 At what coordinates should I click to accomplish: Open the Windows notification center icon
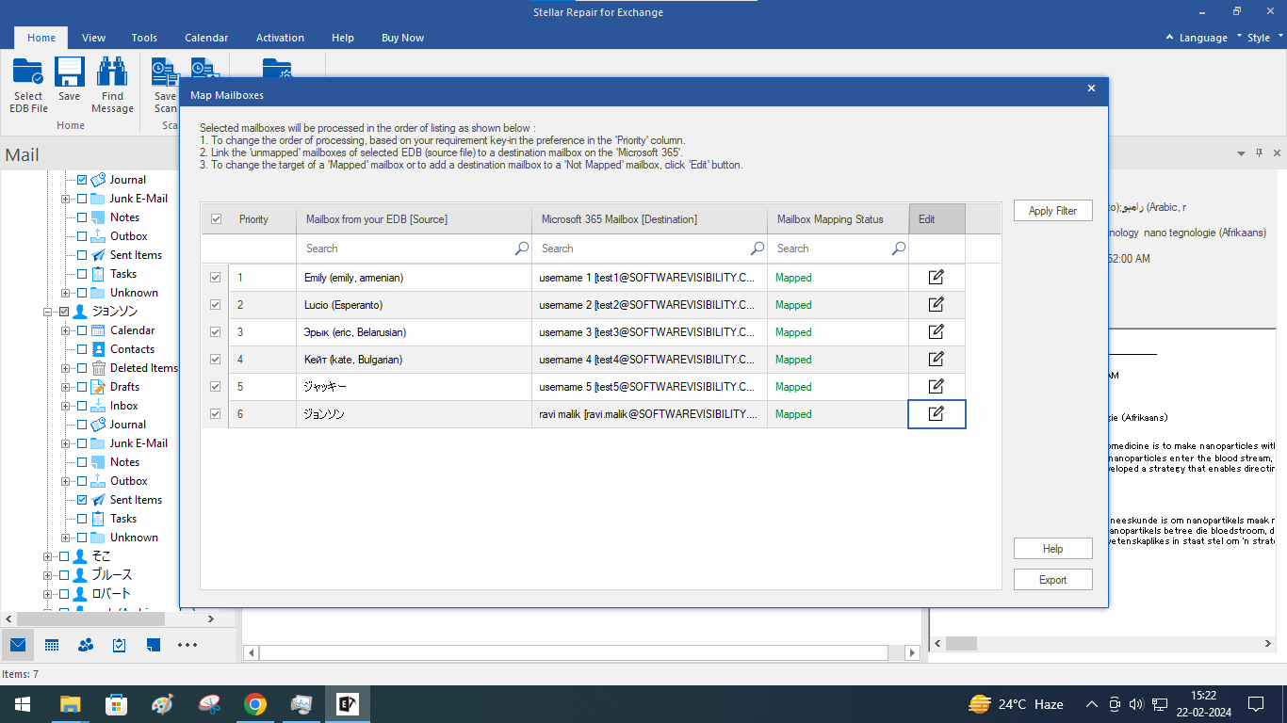pos(1256,704)
